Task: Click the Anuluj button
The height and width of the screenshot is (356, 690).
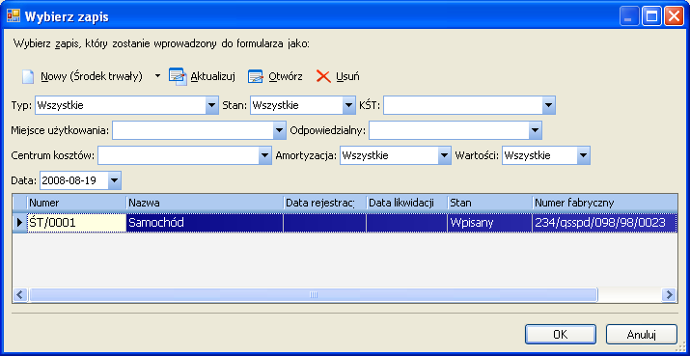Action: [642, 335]
